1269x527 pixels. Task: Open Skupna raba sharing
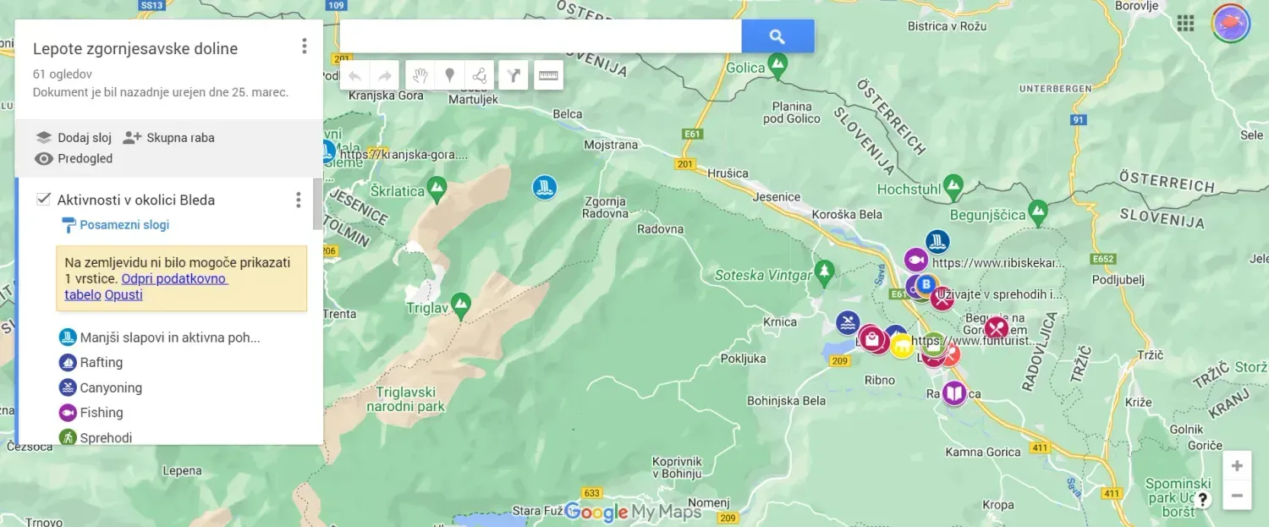[x=168, y=138]
